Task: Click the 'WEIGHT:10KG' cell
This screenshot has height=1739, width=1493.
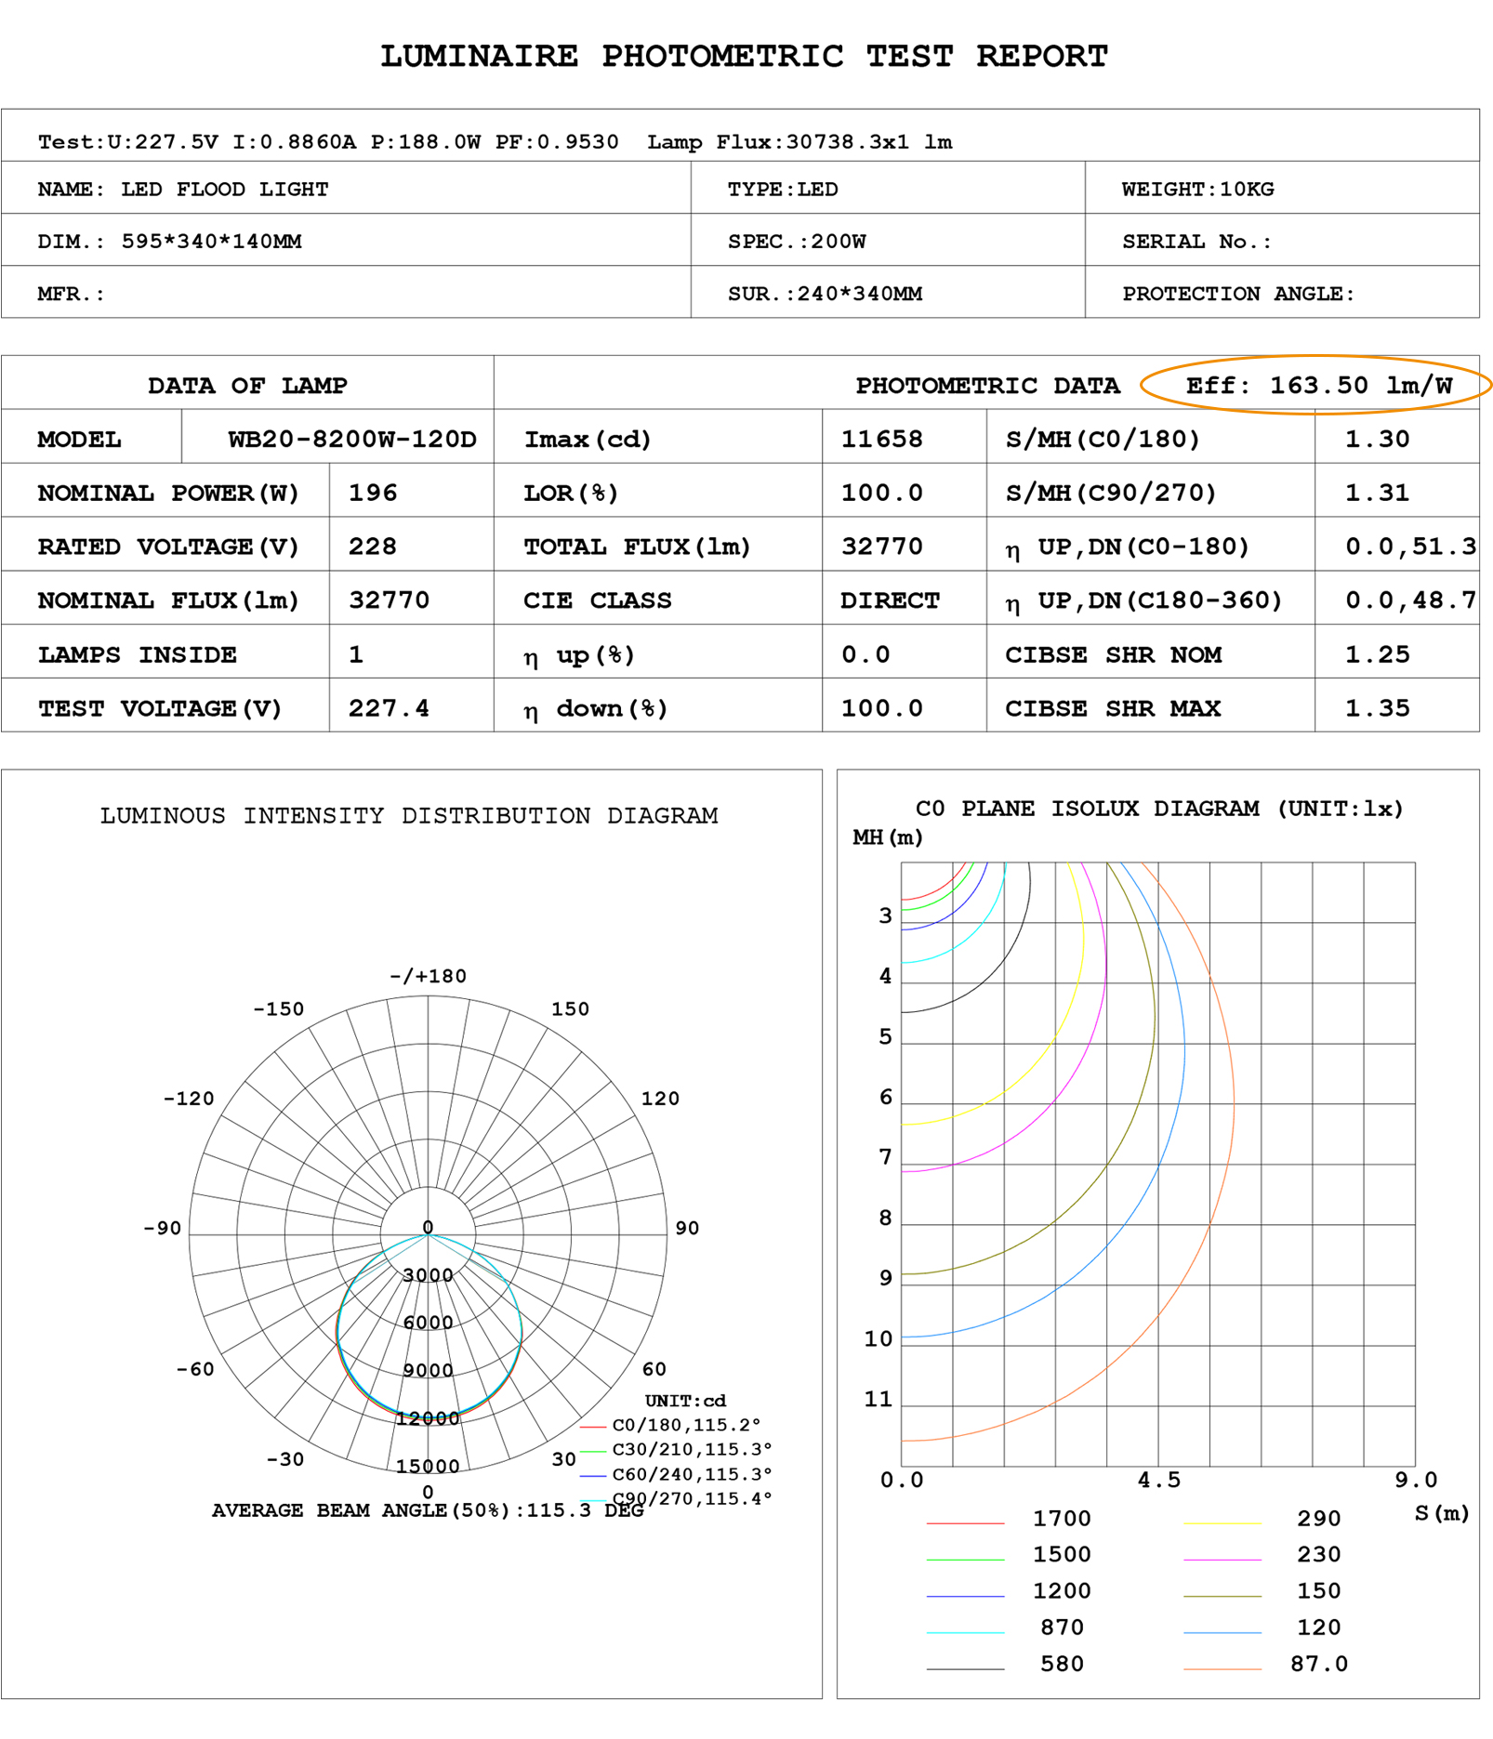Action: 1282,188
